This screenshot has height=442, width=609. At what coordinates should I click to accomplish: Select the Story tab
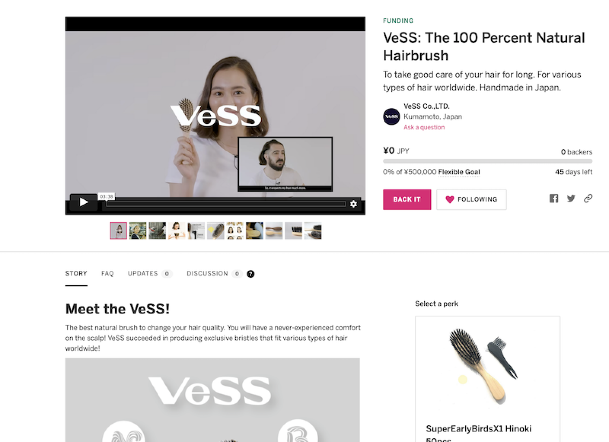(x=76, y=274)
